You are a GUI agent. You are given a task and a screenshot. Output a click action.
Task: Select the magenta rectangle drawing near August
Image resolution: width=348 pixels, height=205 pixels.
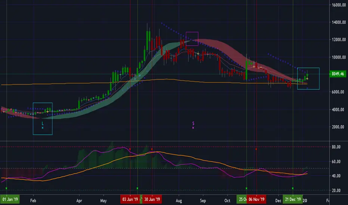pos(192,39)
